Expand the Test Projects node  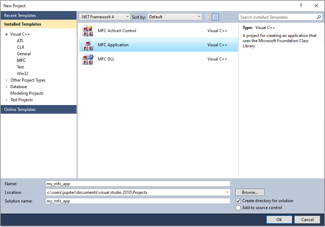(x=7, y=100)
